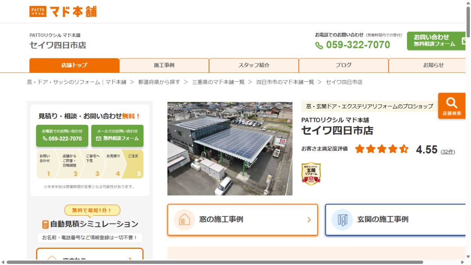Click the window icon in 窓の施工事例

point(184,220)
